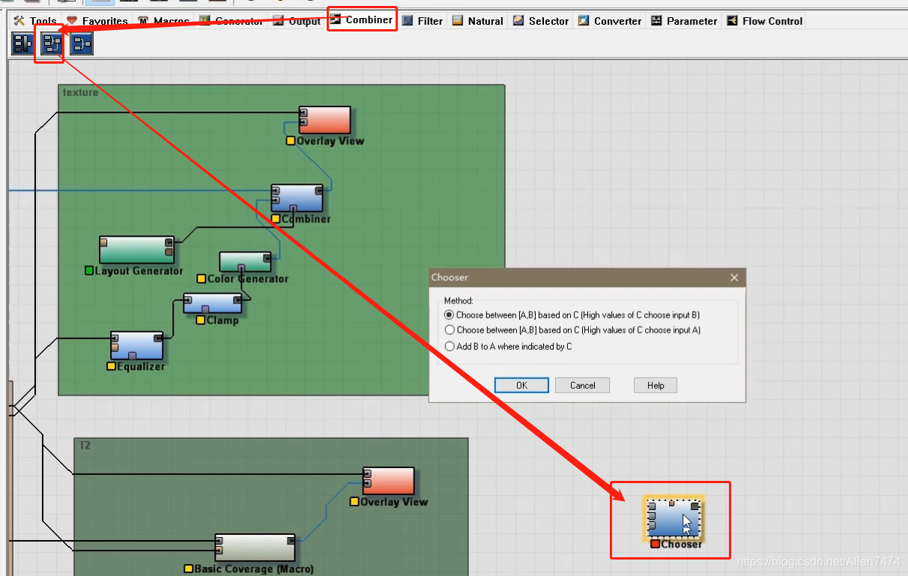Image resolution: width=908 pixels, height=576 pixels.
Task: Click the red status square beside Chooser label
Action: [656, 544]
